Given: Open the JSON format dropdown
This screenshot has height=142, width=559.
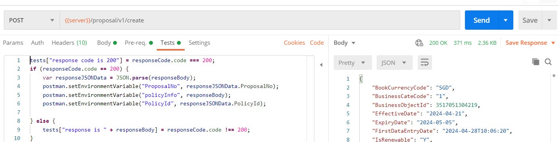Looking at the screenshot, I should [x=394, y=63].
